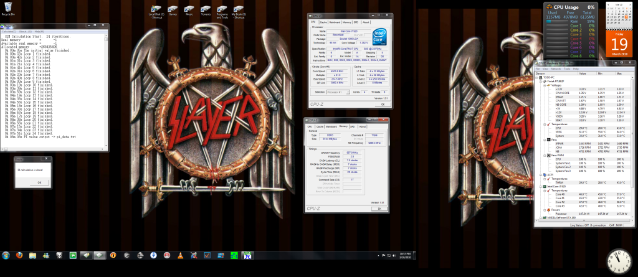The image size is (638, 277).
Task: Switch to SPD tab in lower CPU-Z window
Action: coord(353,126)
